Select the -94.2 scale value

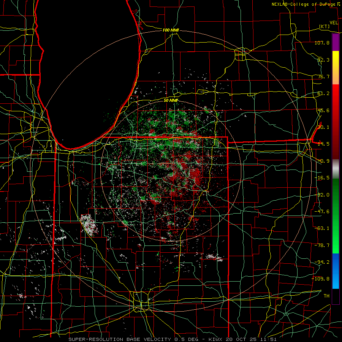pyautogui.click(x=322, y=262)
